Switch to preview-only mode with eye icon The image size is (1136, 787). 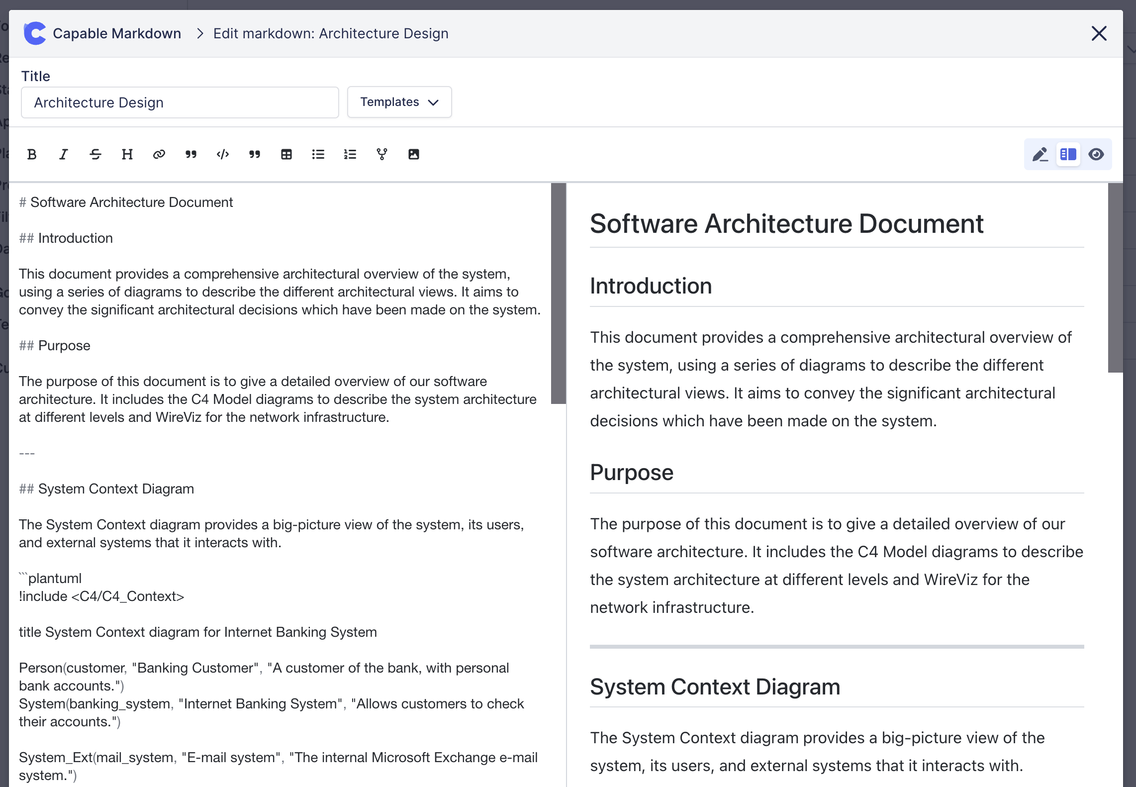point(1097,154)
